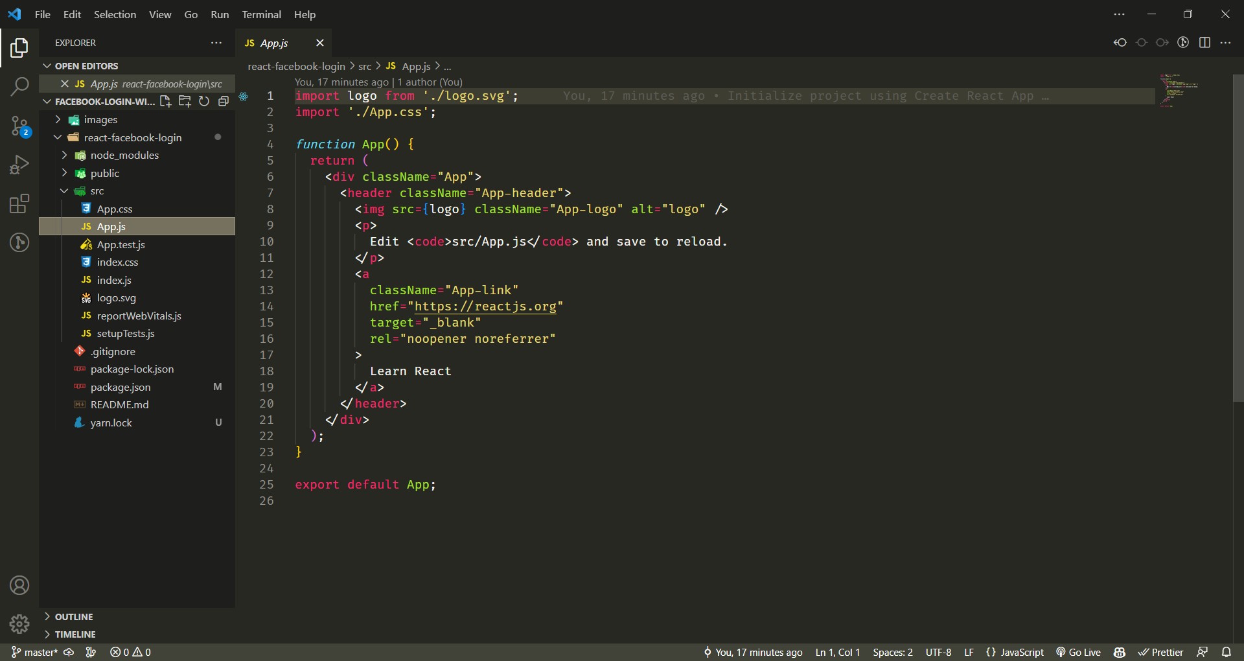Click the blame status 'You, 17 minutes ago'
The image size is (1244, 661).
[753, 652]
